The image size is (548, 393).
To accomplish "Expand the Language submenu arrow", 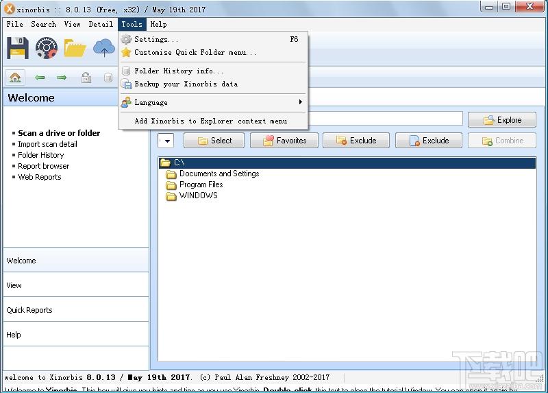I will pos(300,102).
